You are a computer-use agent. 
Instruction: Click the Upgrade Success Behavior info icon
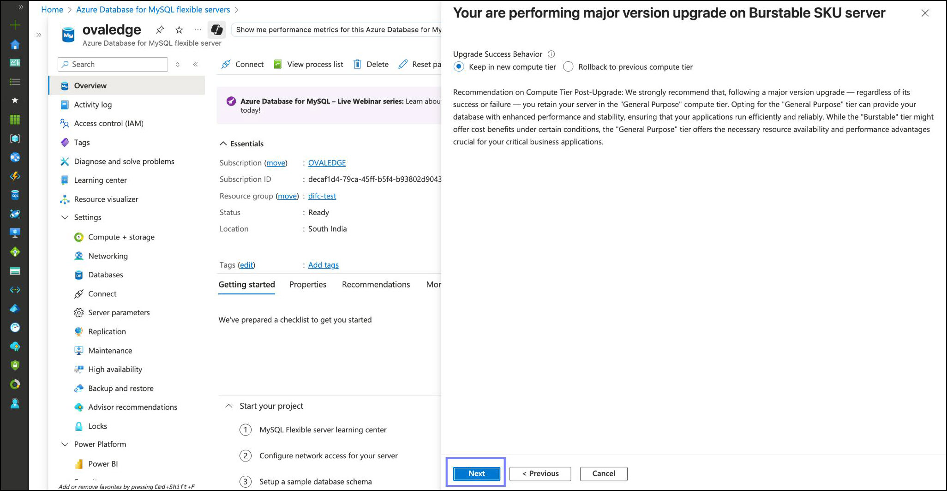pos(551,54)
